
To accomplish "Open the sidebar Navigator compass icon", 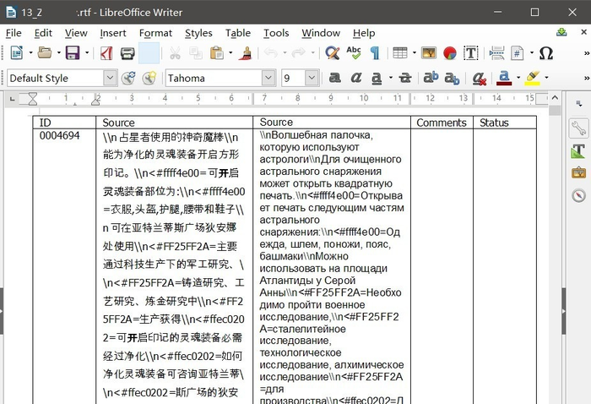I will 578,195.
